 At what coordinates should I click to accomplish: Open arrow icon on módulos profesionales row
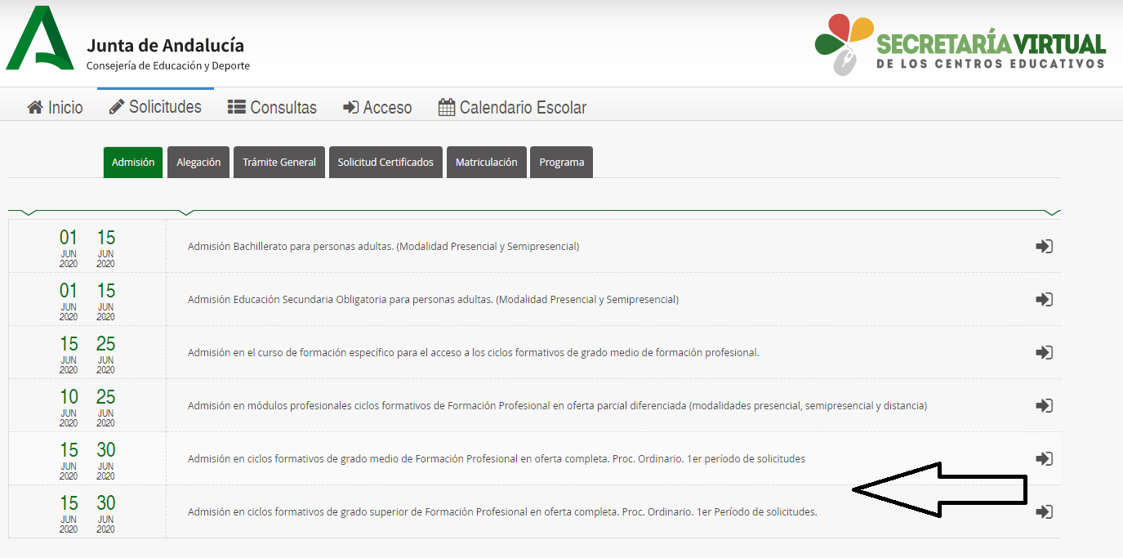point(1044,405)
